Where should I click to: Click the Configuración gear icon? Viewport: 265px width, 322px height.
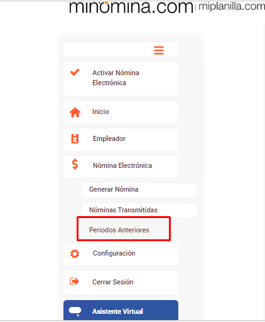(x=75, y=254)
